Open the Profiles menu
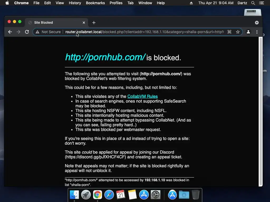 click(116, 3)
